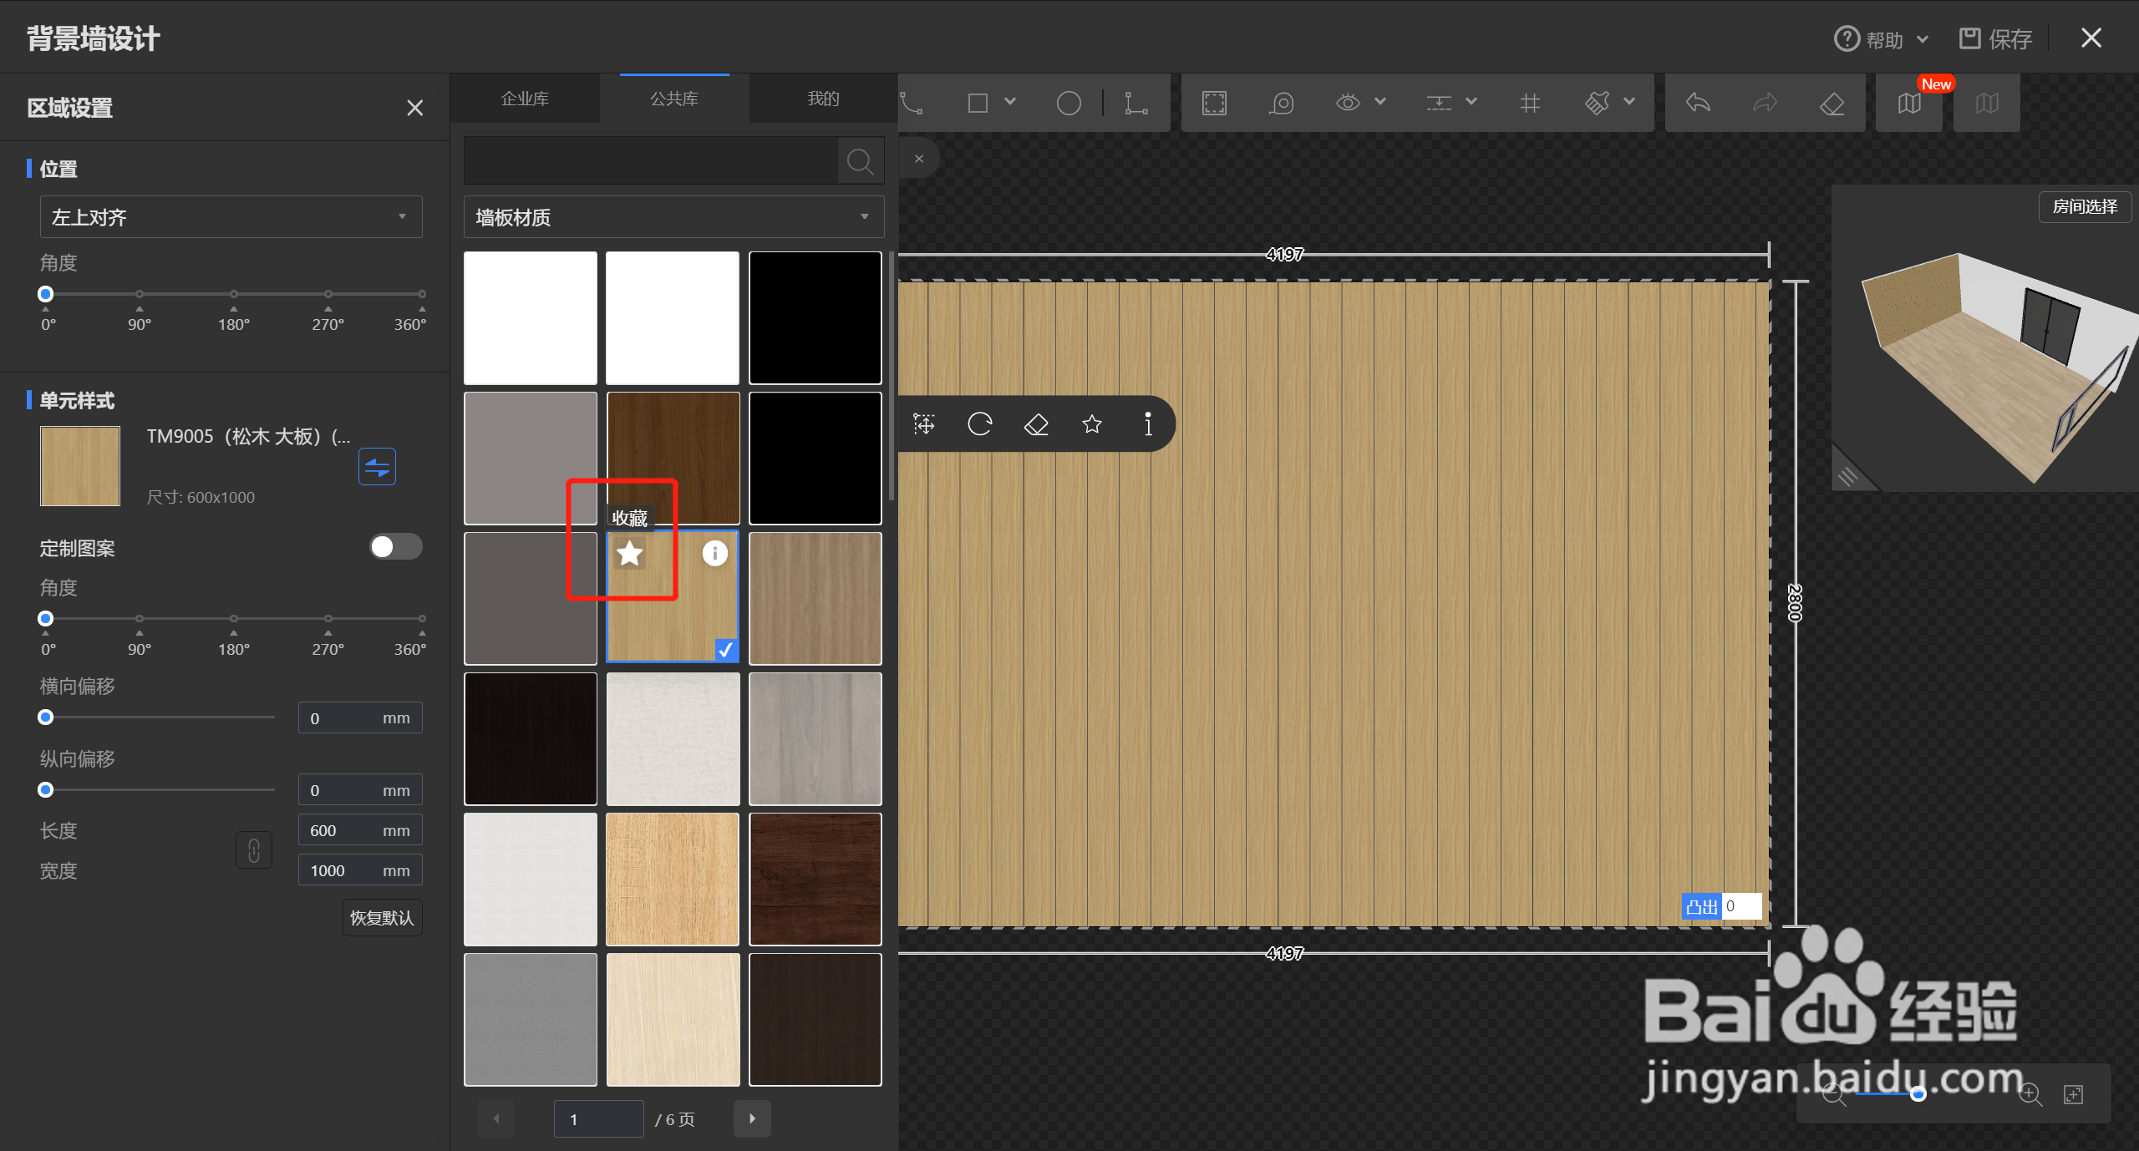Image resolution: width=2139 pixels, height=1151 pixels.
Task: Click the grid hash icon
Action: (1529, 103)
